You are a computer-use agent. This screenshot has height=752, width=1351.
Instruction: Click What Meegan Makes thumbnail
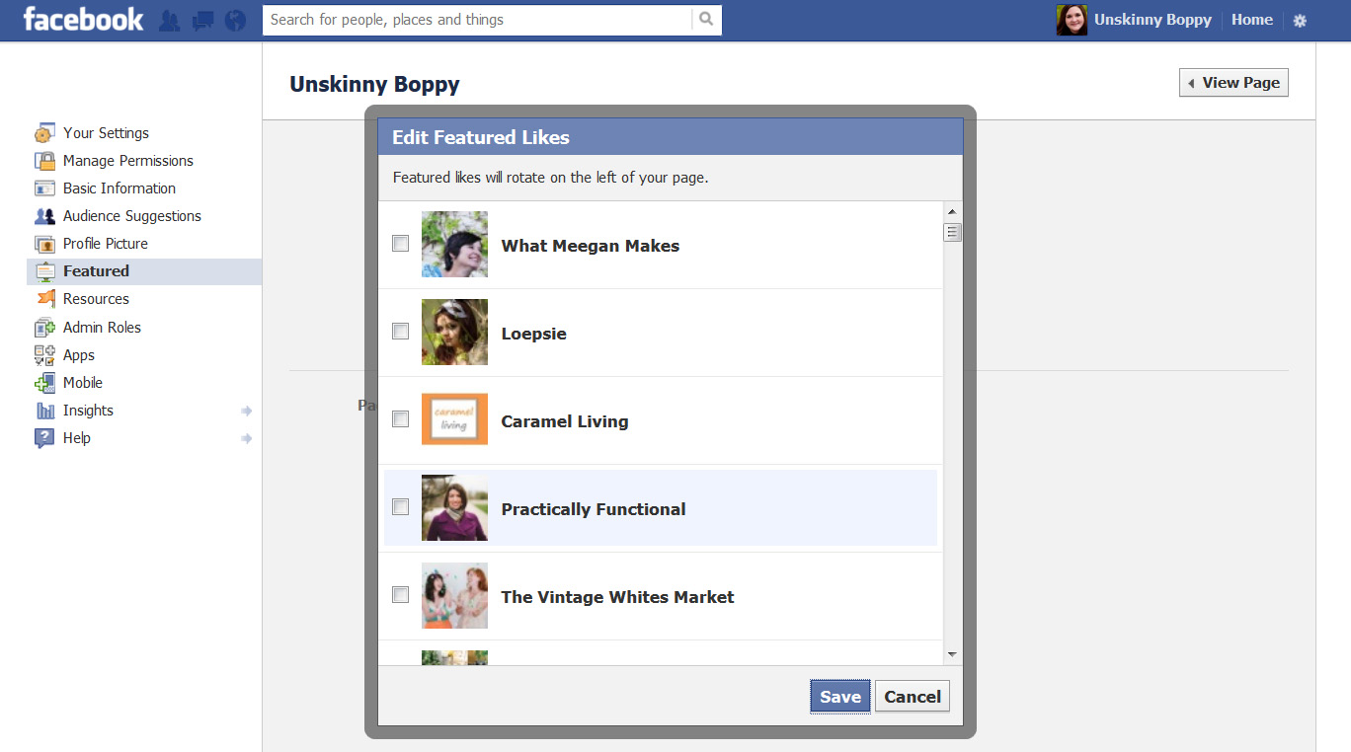coord(454,244)
